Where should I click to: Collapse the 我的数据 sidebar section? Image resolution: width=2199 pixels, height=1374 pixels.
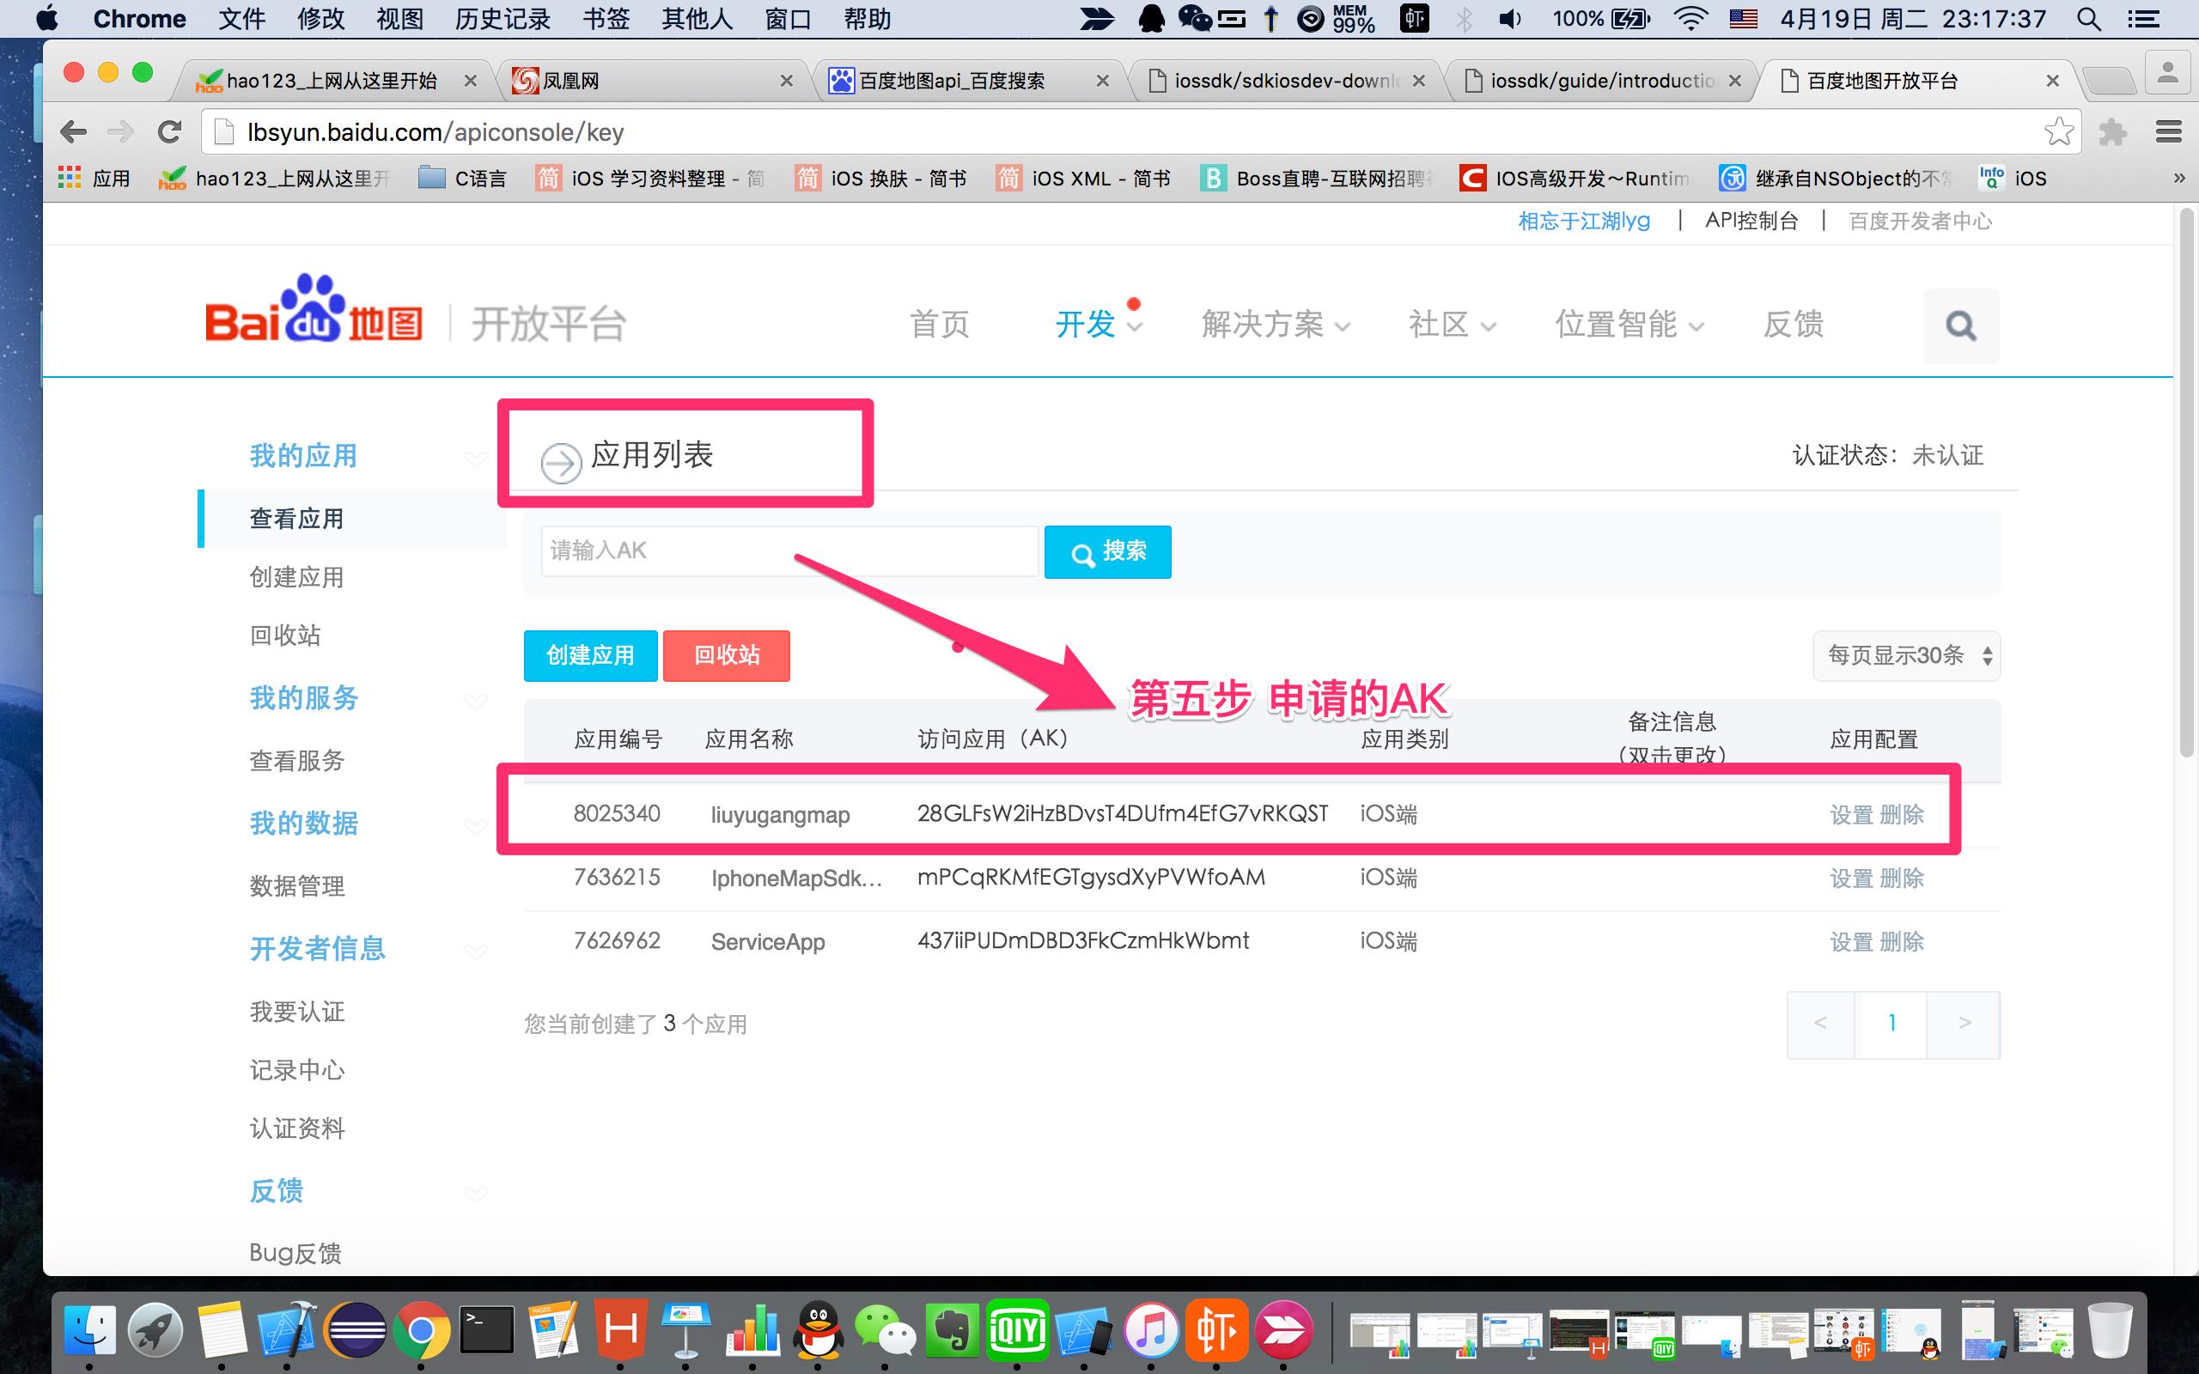point(475,825)
